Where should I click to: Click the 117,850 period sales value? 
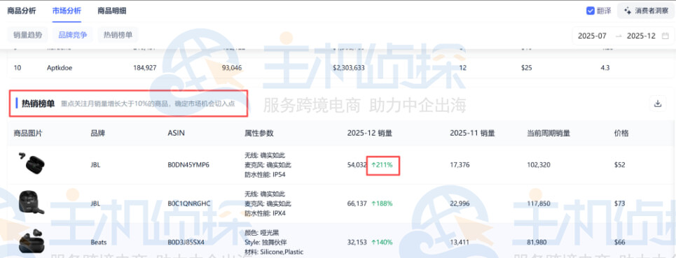pyautogui.click(x=539, y=203)
